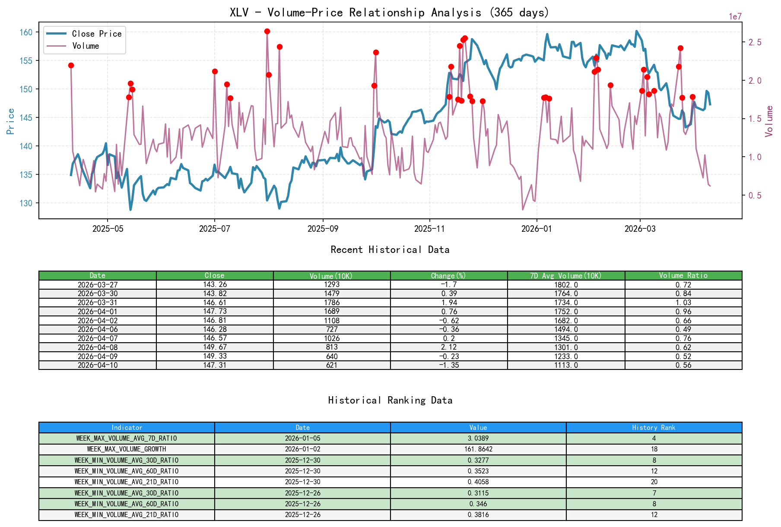The image size is (781, 527).
Task: Select the 2026-04-10 date cell
Action: pyautogui.click(x=98, y=365)
